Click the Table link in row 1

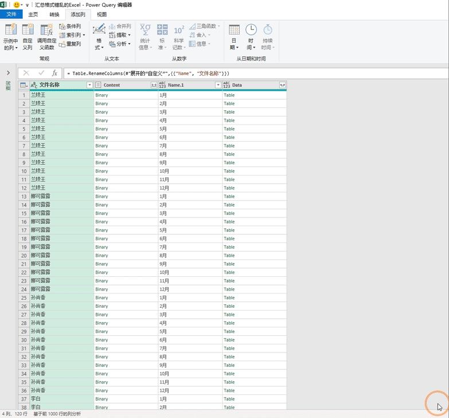(229, 95)
